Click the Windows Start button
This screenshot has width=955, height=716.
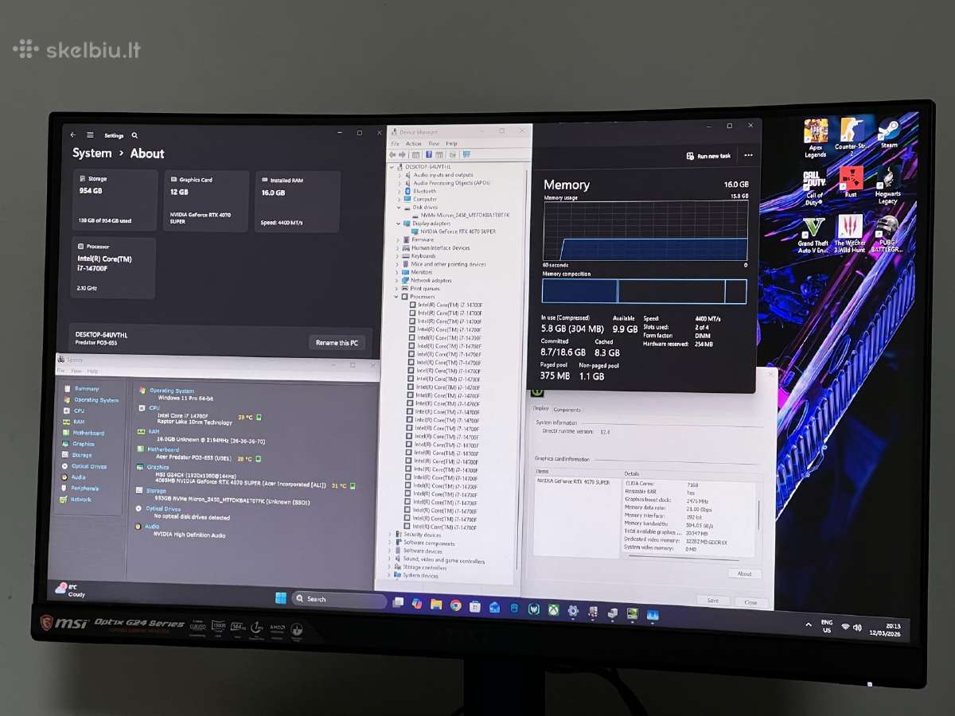280,597
